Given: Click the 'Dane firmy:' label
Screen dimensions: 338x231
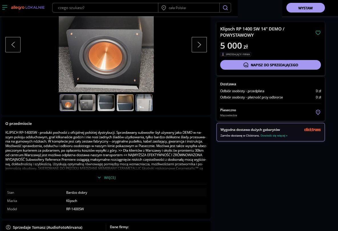Looking at the screenshot, I should (x=119, y=227).
